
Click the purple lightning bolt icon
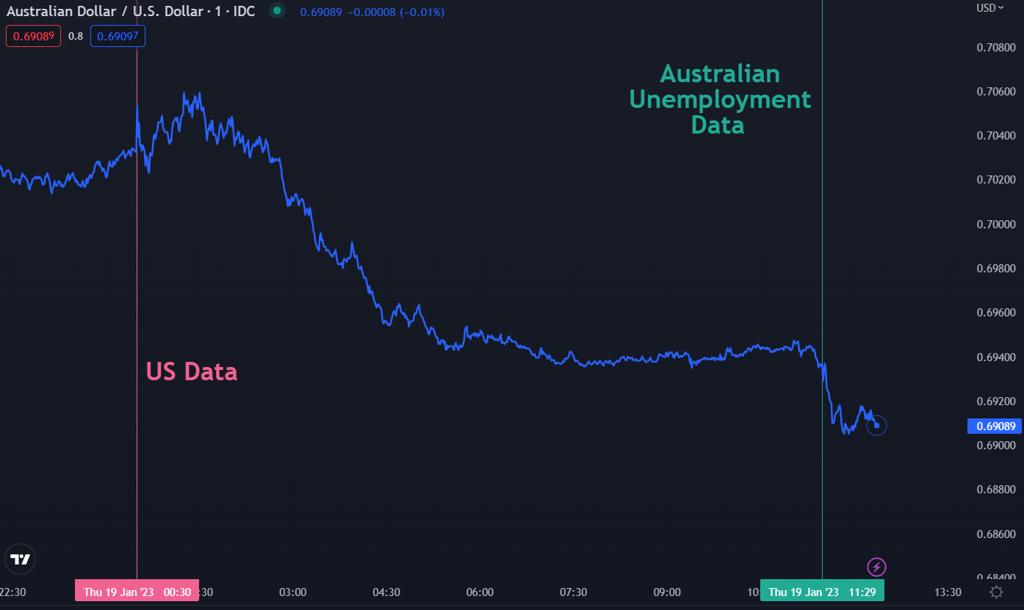(877, 567)
